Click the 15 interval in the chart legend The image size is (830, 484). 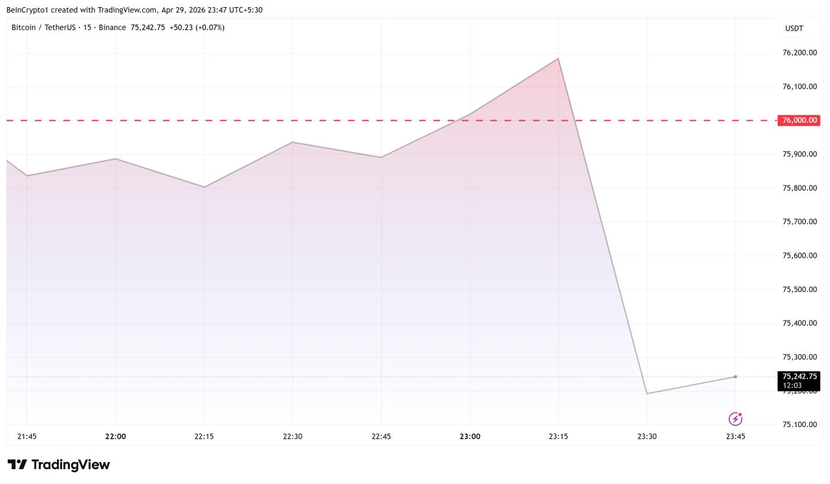[87, 28]
